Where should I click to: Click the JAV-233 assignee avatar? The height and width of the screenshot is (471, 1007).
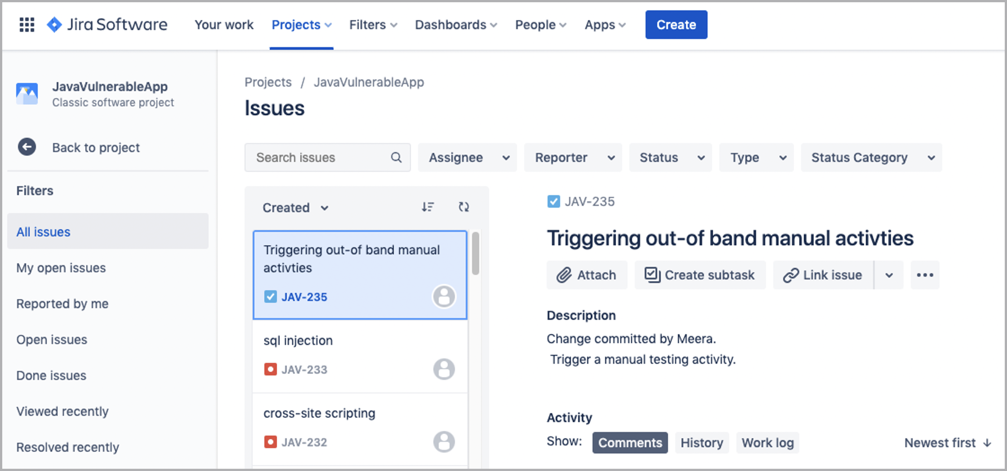[444, 369]
